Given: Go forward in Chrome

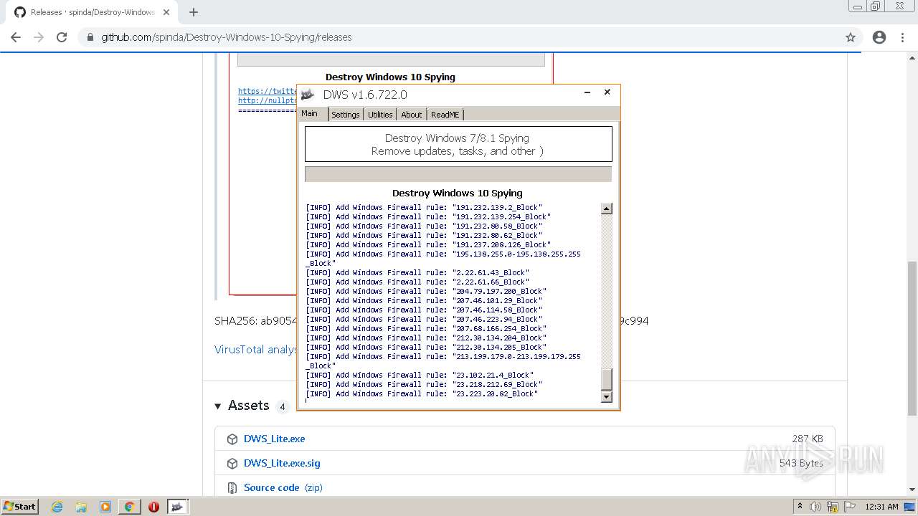Looking at the screenshot, I should 39,37.
